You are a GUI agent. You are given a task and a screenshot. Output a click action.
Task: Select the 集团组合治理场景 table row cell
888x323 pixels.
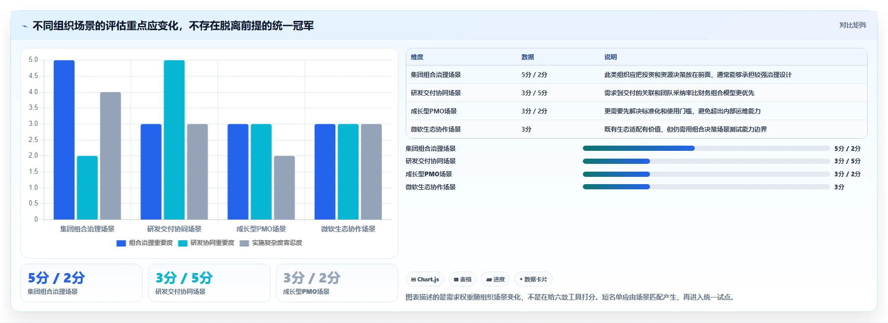(x=436, y=75)
